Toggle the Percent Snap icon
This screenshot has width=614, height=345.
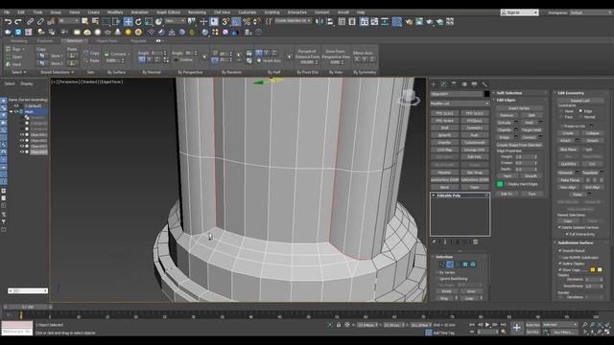(247, 21)
